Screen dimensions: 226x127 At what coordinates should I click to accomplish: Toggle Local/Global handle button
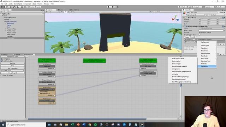(x=37, y=7)
